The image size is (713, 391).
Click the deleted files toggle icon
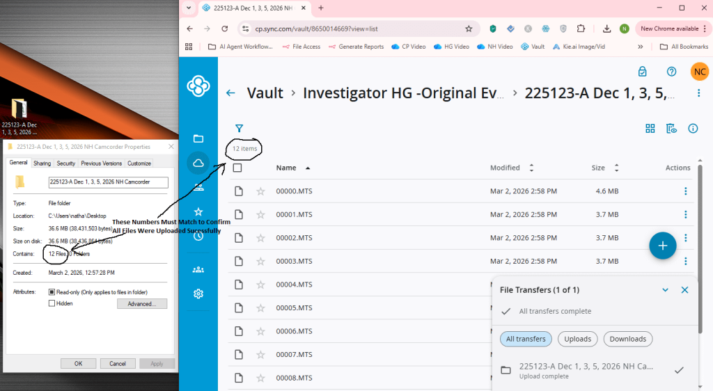pos(671,129)
